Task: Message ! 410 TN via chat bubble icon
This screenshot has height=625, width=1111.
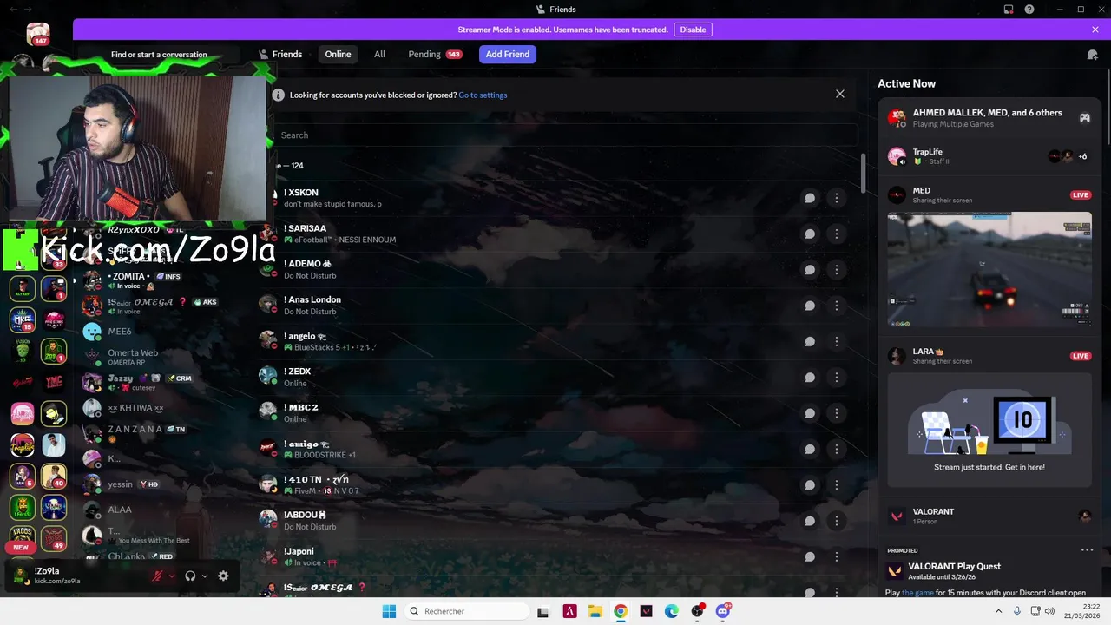Action: pos(810,485)
